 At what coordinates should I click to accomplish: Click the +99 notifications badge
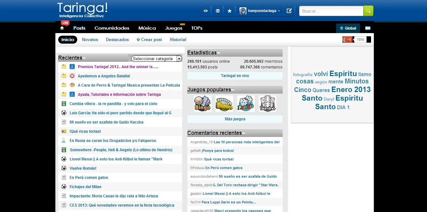pos(65,23)
